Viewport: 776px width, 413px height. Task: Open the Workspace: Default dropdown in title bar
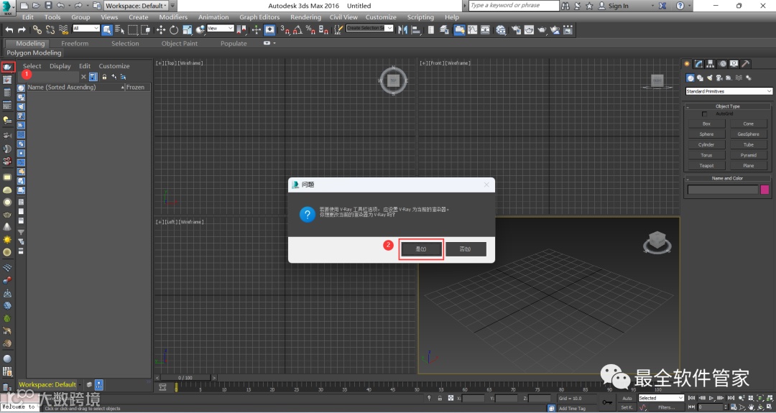pos(136,6)
